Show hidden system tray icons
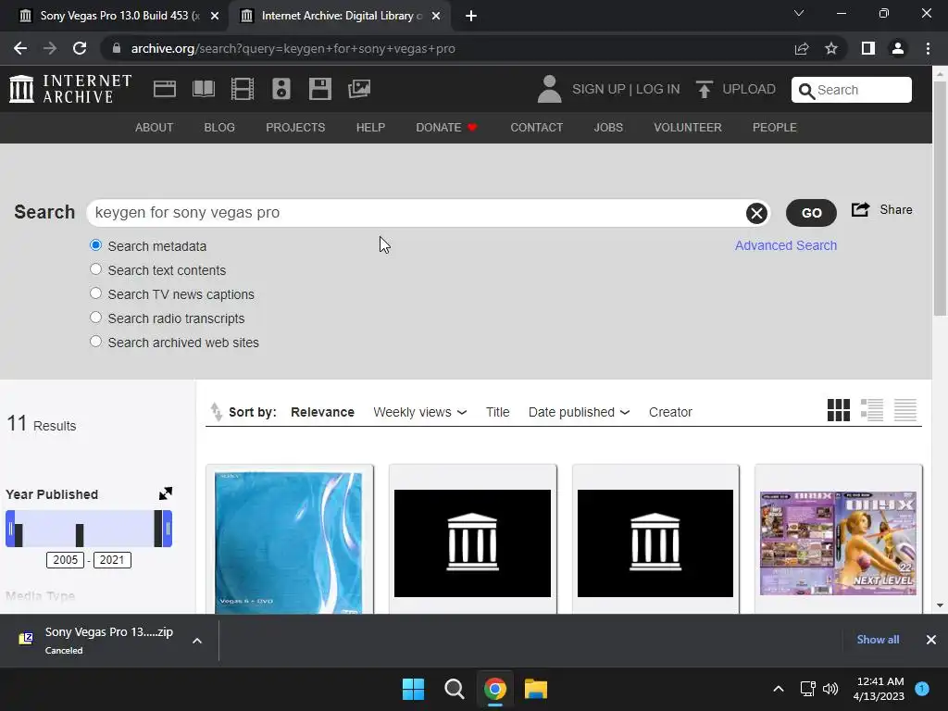This screenshot has height=711, width=948. point(779,689)
